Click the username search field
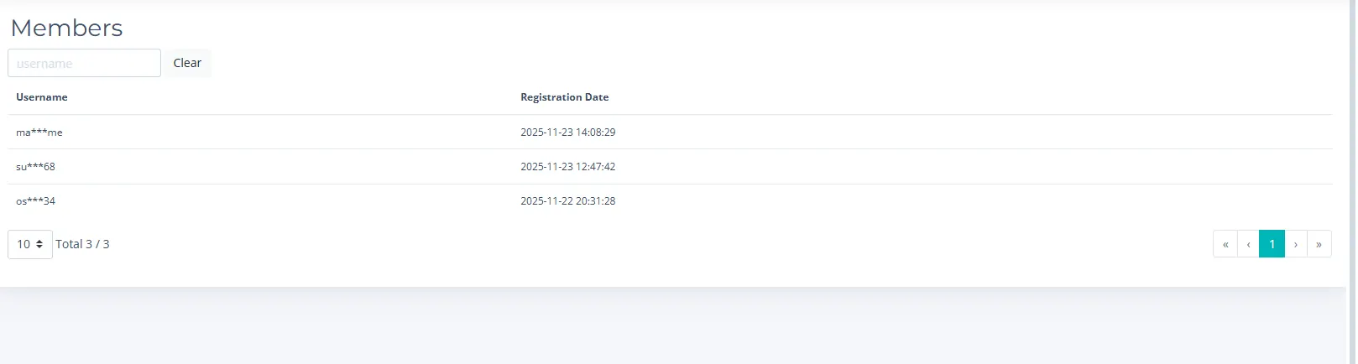The width and height of the screenshot is (1358, 364). (x=84, y=63)
